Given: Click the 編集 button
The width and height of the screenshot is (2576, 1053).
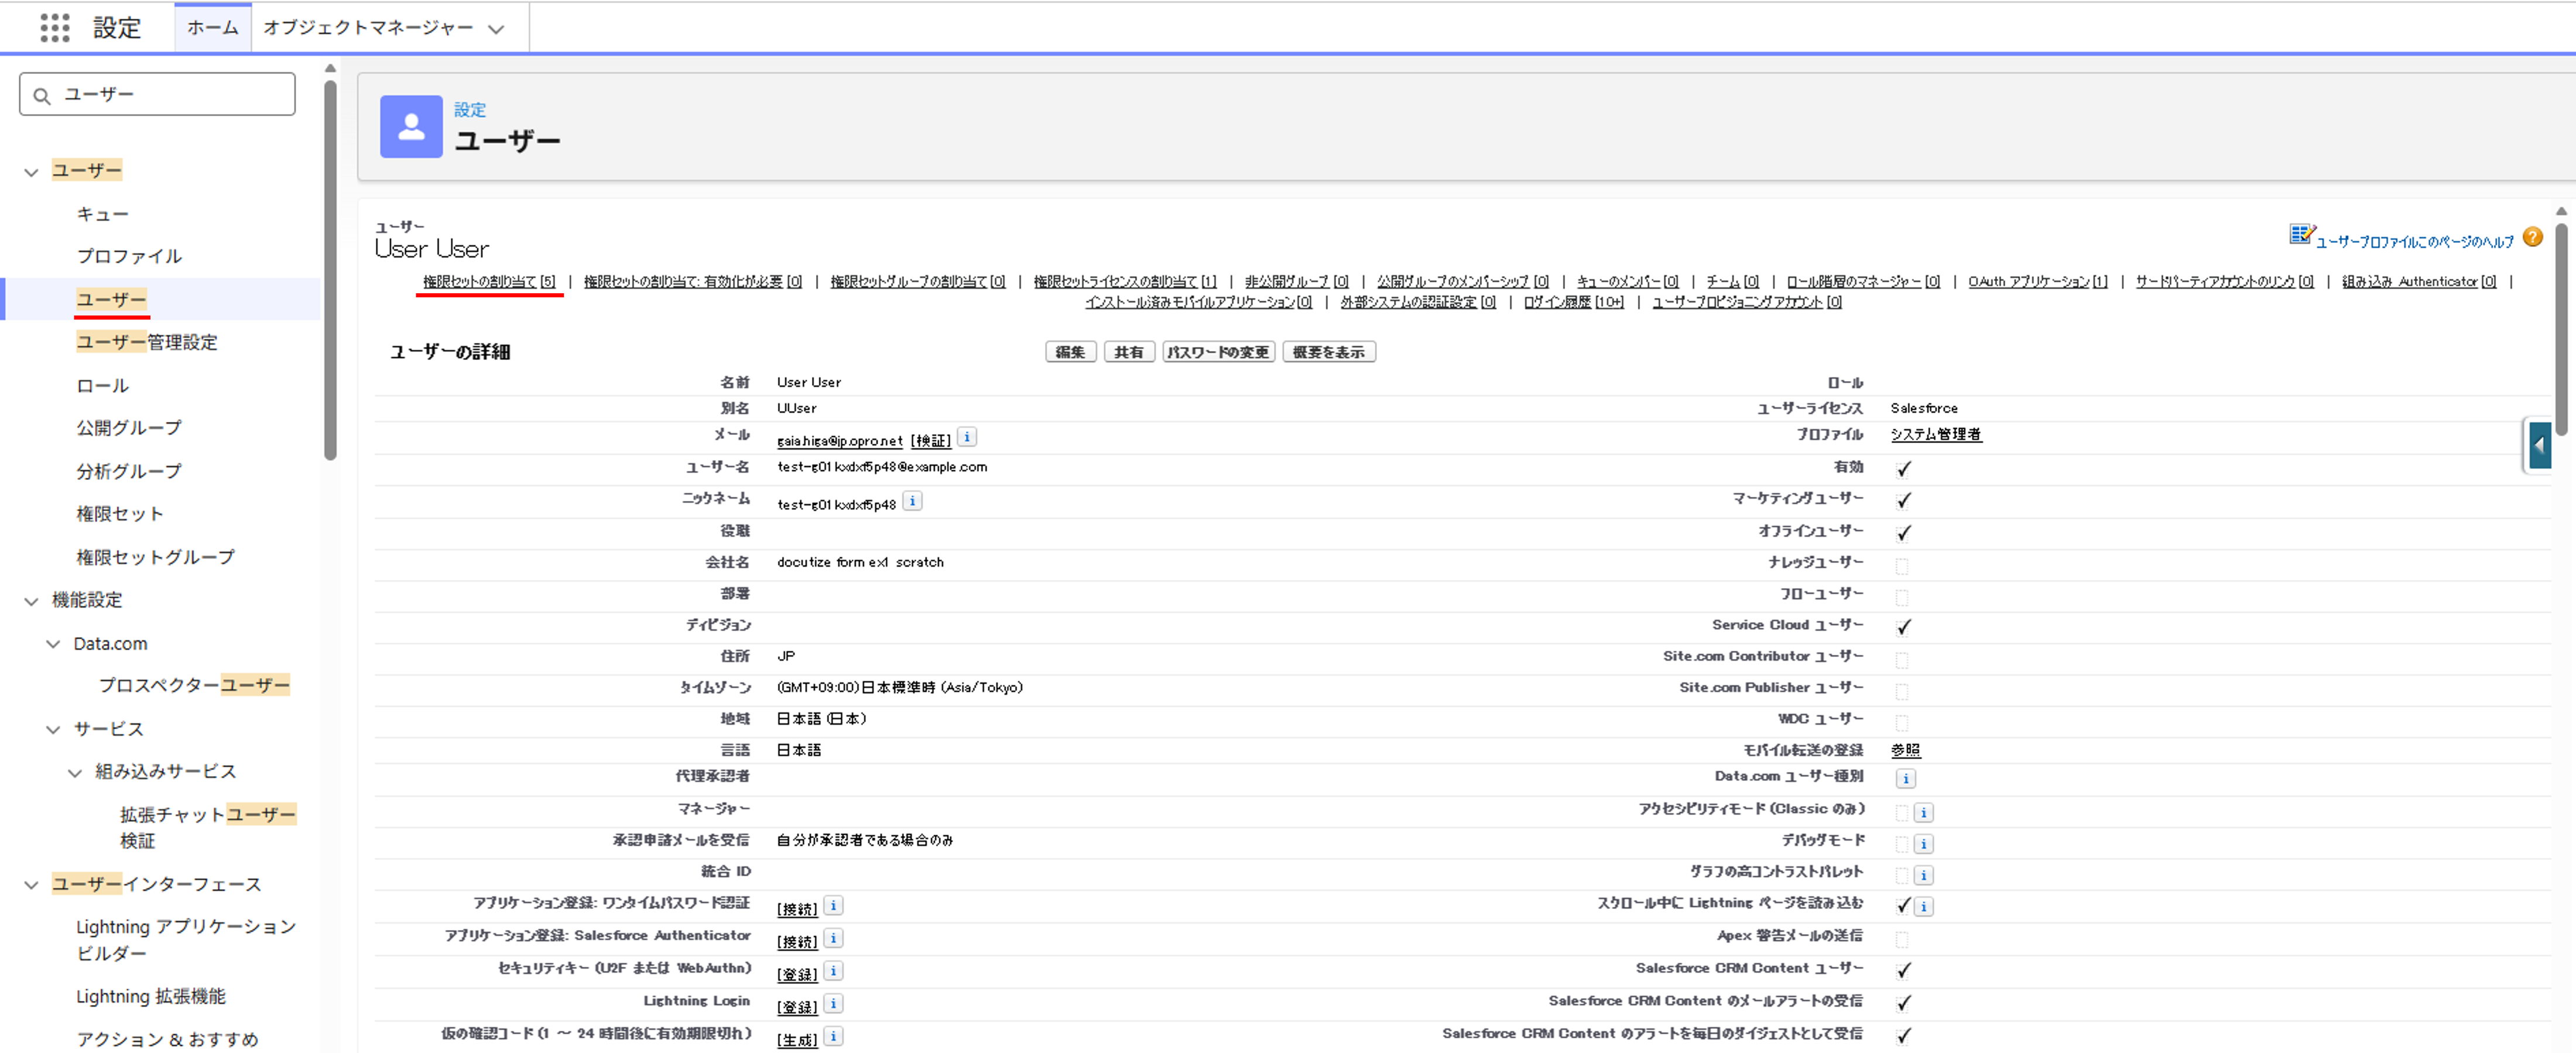Looking at the screenshot, I should coord(1070,352).
